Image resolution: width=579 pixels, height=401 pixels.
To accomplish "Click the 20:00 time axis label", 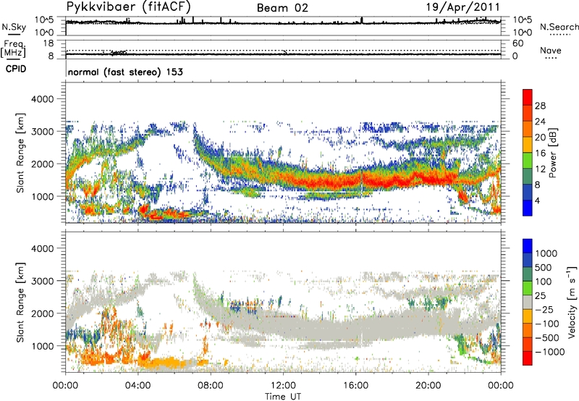I will click(428, 386).
